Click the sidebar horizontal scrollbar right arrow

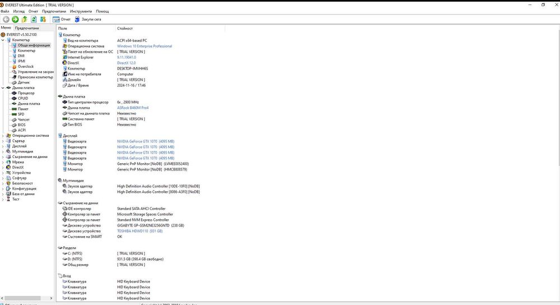coord(51,298)
